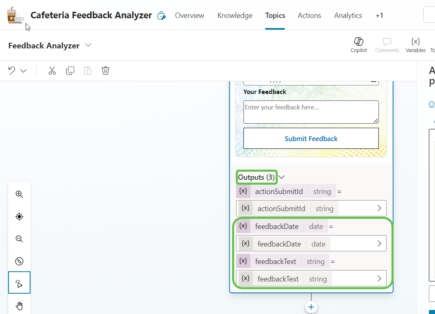This screenshot has width=435, height=314.
Task: Open the Analytics tab
Action: click(x=348, y=15)
